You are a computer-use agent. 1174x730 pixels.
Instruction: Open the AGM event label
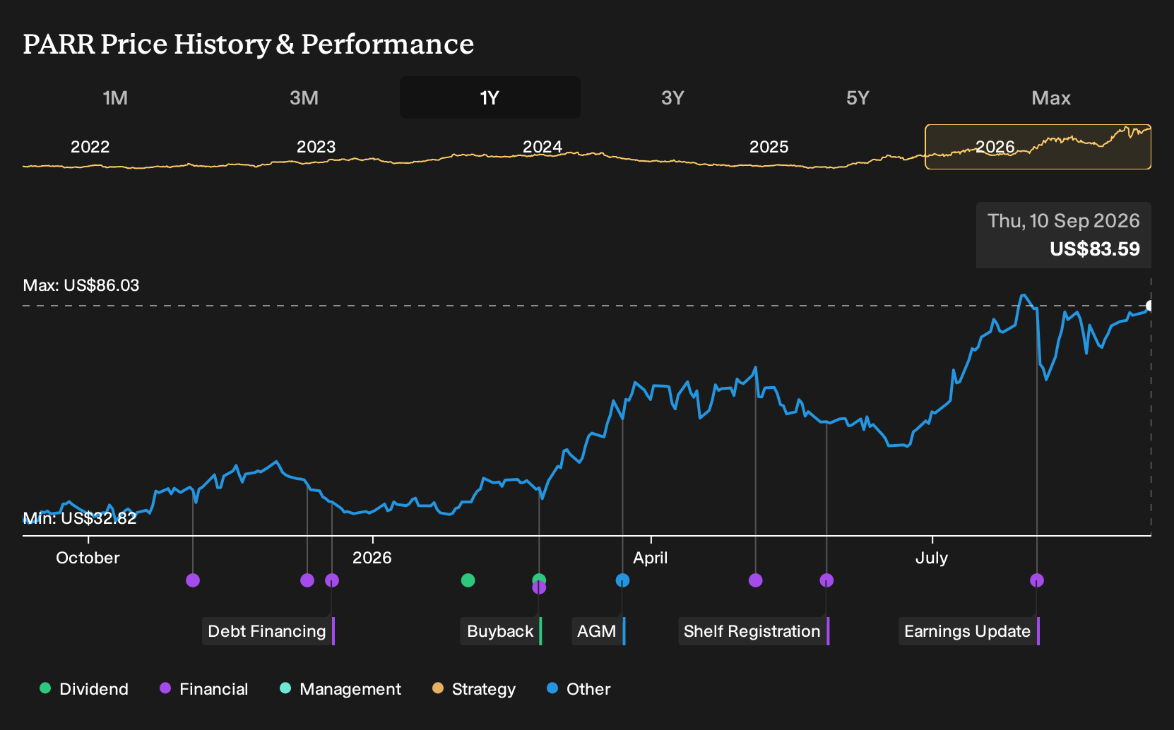point(598,631)
